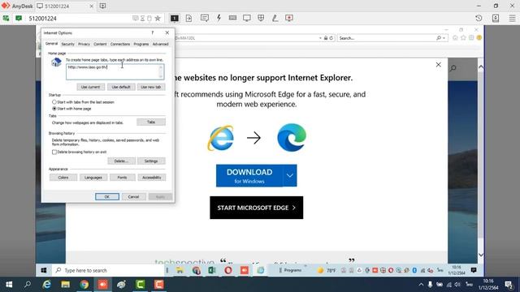
Task: Switch to the Programs tab
Action: coord(141,44)
